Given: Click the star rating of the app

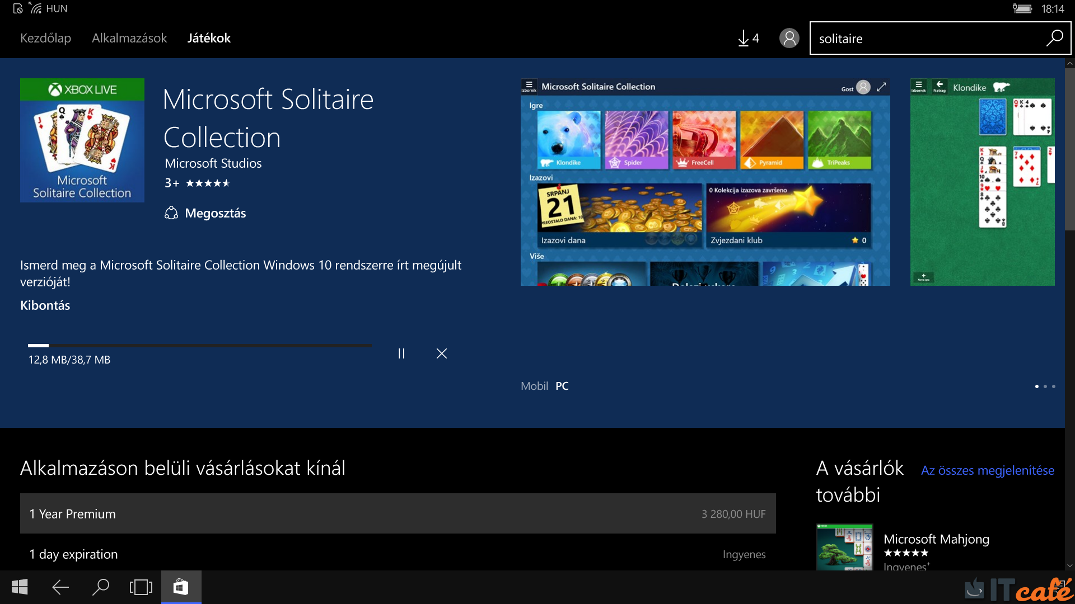Looking at the screenshot, I should (x=208, y=183).
